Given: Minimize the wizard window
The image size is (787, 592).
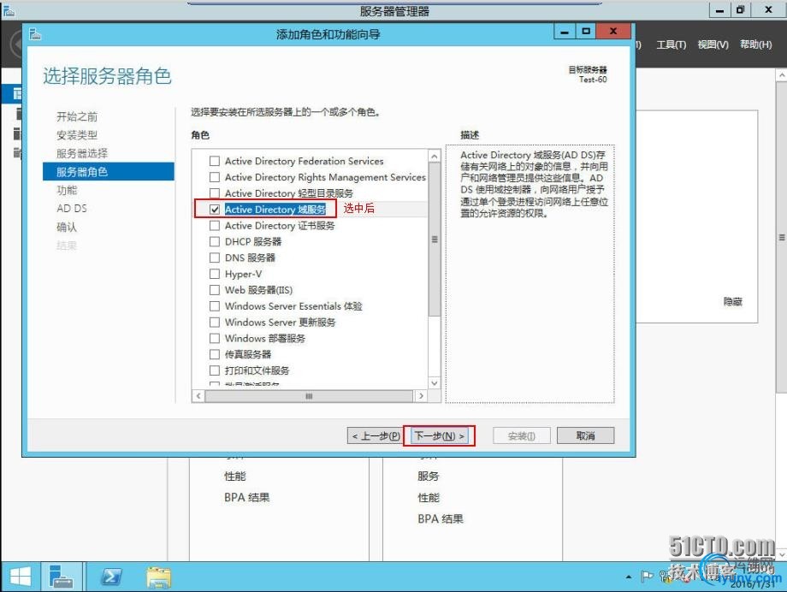Looking at the screenshot, I should [x=564, y=32].
